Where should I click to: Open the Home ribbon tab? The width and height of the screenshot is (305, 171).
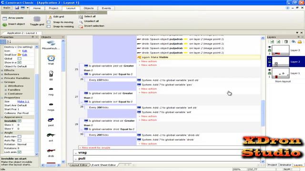tap(37, 8)
